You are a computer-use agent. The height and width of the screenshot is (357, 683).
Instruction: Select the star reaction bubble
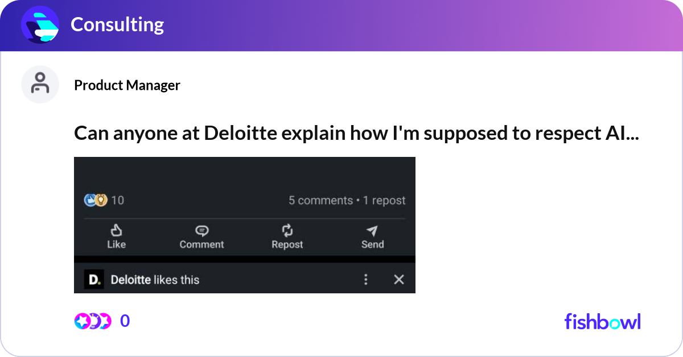pyautogui.click(x=82, y=321)
